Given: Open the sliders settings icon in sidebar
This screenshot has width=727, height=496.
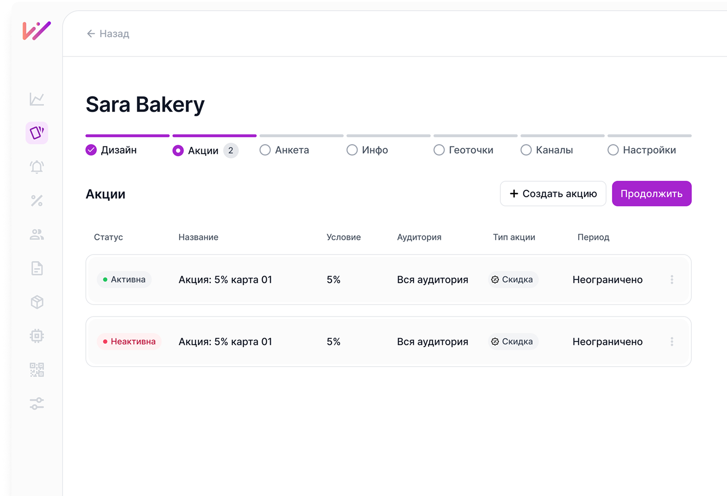Looking at the screenshot, I should click(37, 403).
